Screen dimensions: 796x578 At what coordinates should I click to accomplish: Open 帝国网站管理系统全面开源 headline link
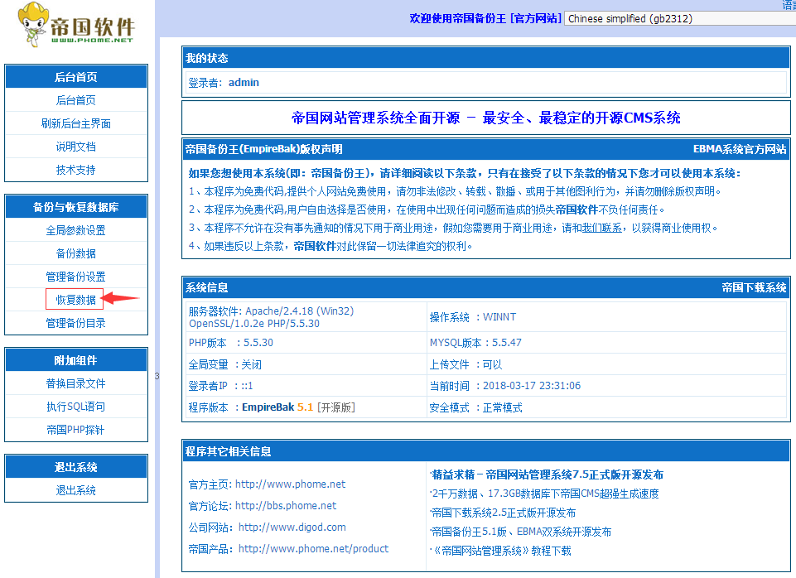tap(485, 118)
